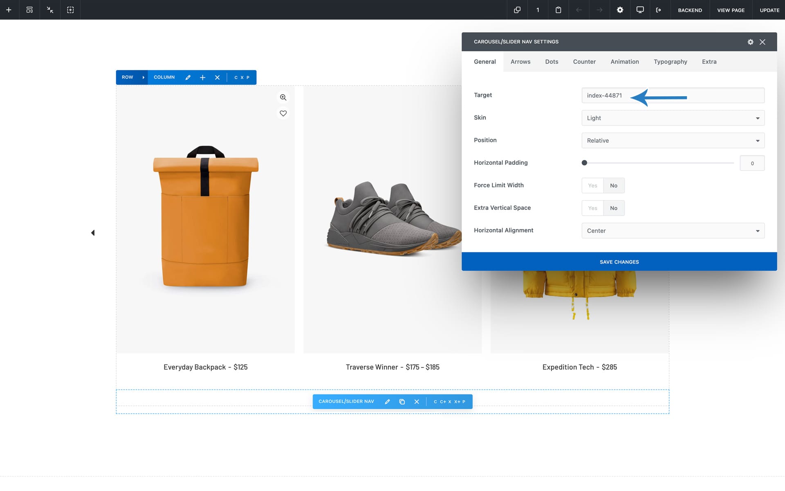The height and width of the screenshot is (491, 785).
Task: Open the page settings gear icon
Action: click(x=620, y=10)
